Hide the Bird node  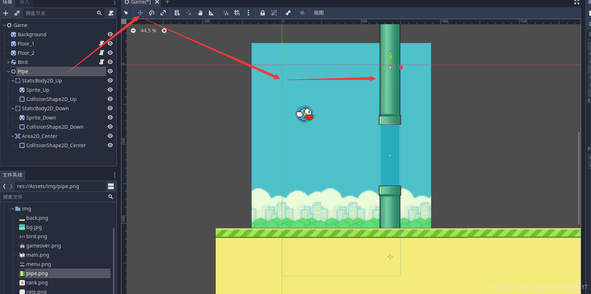[110, 62]
